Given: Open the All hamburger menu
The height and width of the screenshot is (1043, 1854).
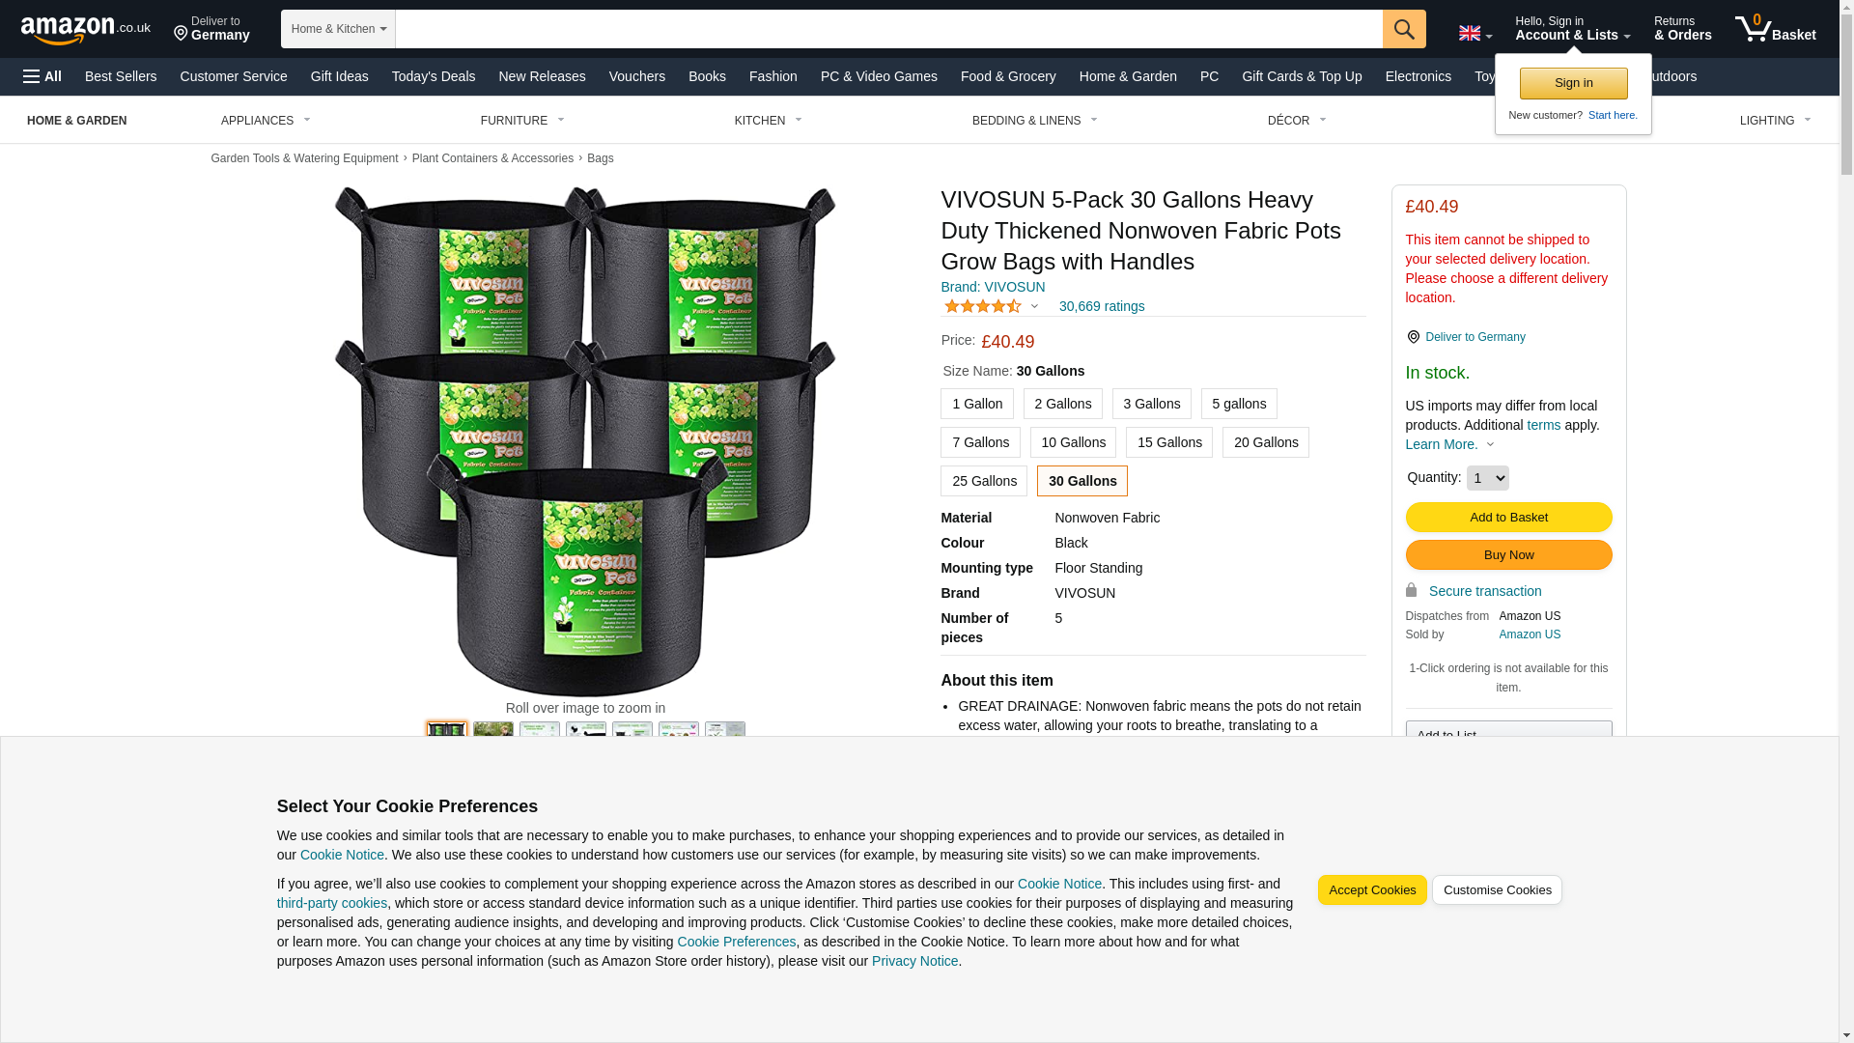Looking at the screenshot, I should tap(42, 76).
